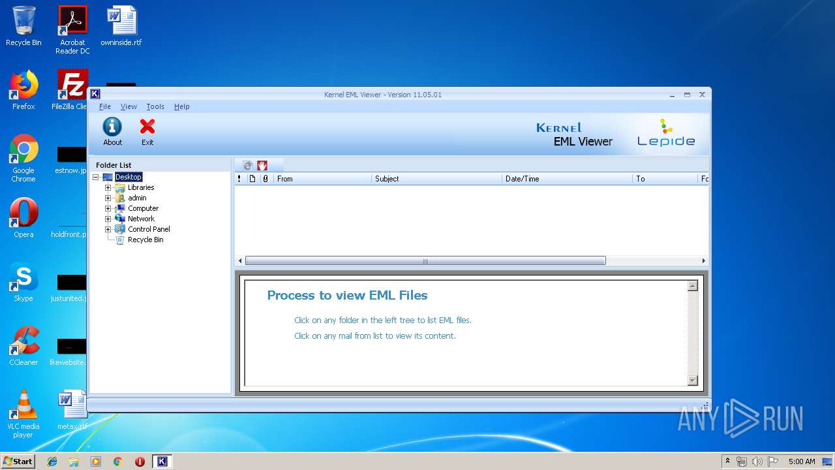
Task: Select admin folder in the tree
Action: tap(137, 198)
